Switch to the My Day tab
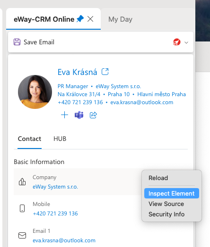Screen dimensions: 210x247 (x=120, y=19)
